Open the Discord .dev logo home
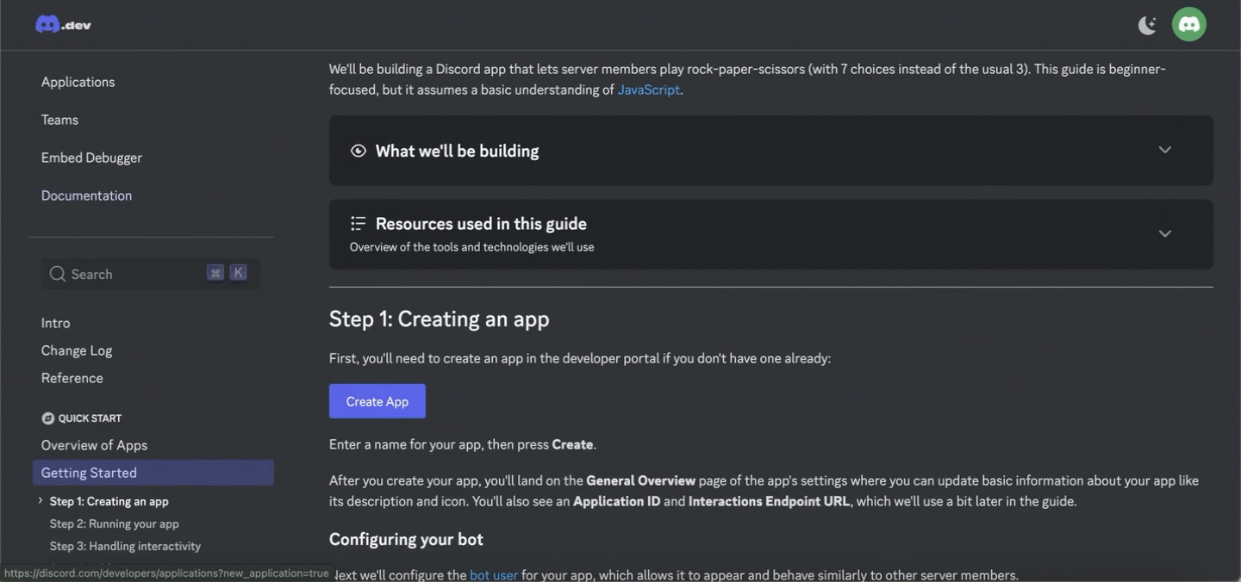This screenshot has height=582, width=1241. point(63,24)
